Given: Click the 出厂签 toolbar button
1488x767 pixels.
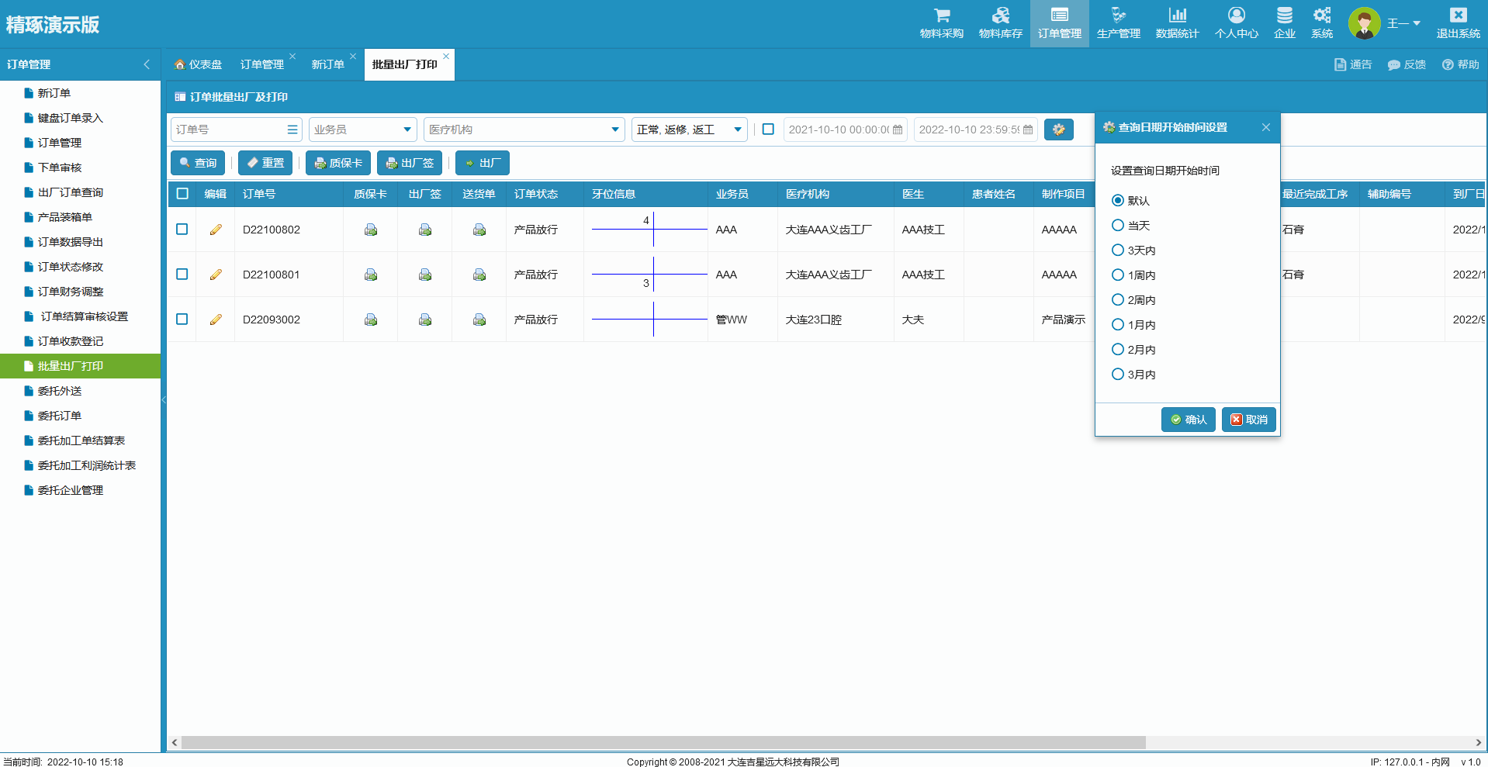Looking at the screenshot, I should [410, 163].
